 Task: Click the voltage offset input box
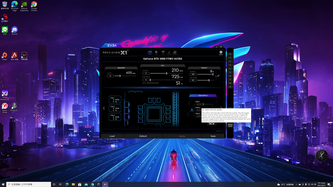tap(146, 80)
